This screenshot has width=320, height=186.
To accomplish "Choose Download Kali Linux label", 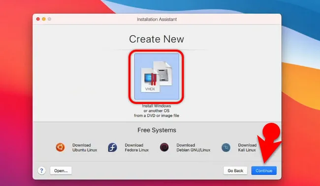I will click(247, 148).
